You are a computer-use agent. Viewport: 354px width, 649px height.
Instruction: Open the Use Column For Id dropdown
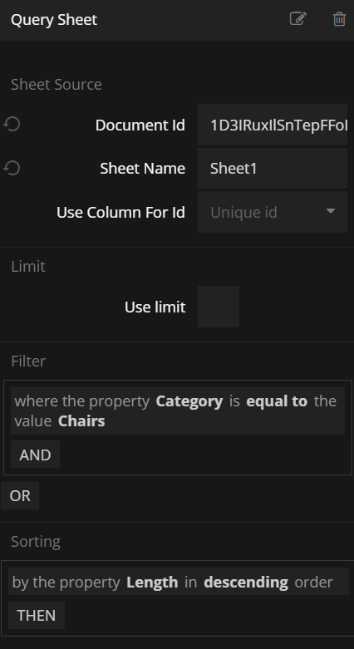[x=273, y=212]
